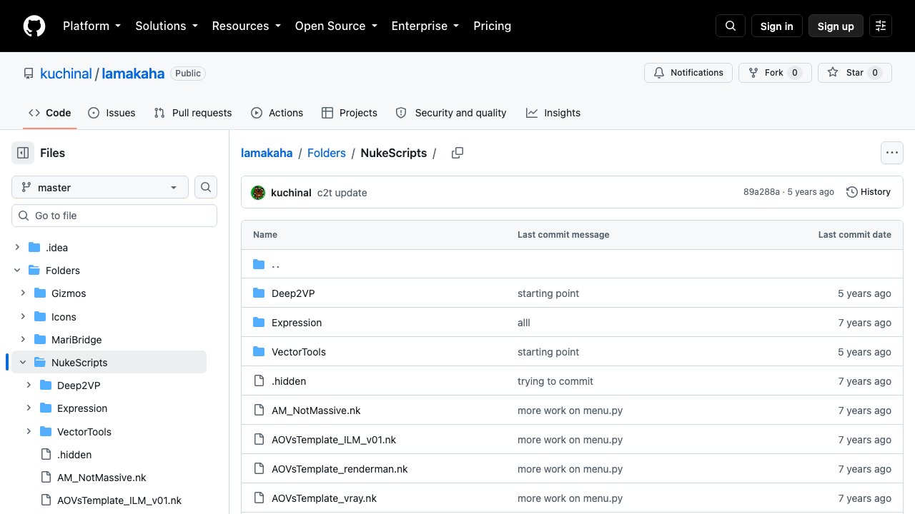Open the Pricing link
The width and height of the screenshot is (915, 514).
click(x=493, y=26)
